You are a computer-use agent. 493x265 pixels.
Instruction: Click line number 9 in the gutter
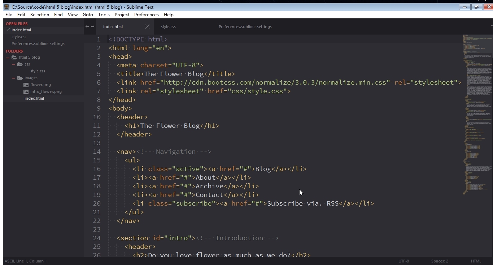tap(99, 108)
